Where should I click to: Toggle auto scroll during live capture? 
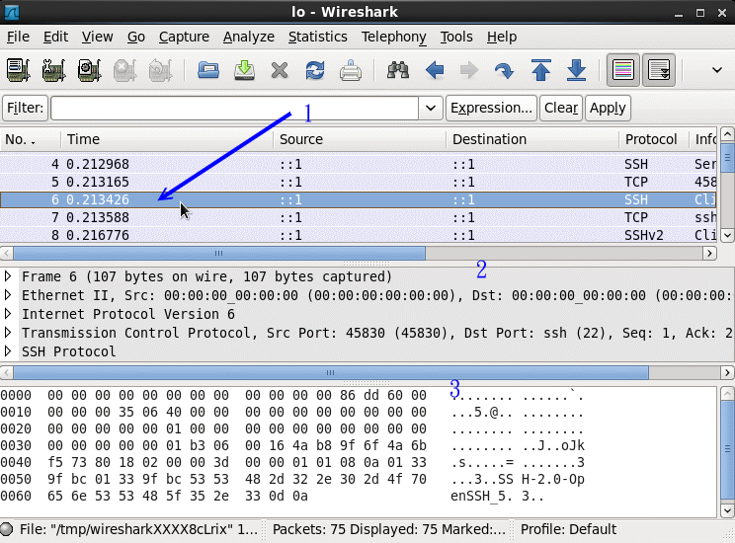coord(659,70)
